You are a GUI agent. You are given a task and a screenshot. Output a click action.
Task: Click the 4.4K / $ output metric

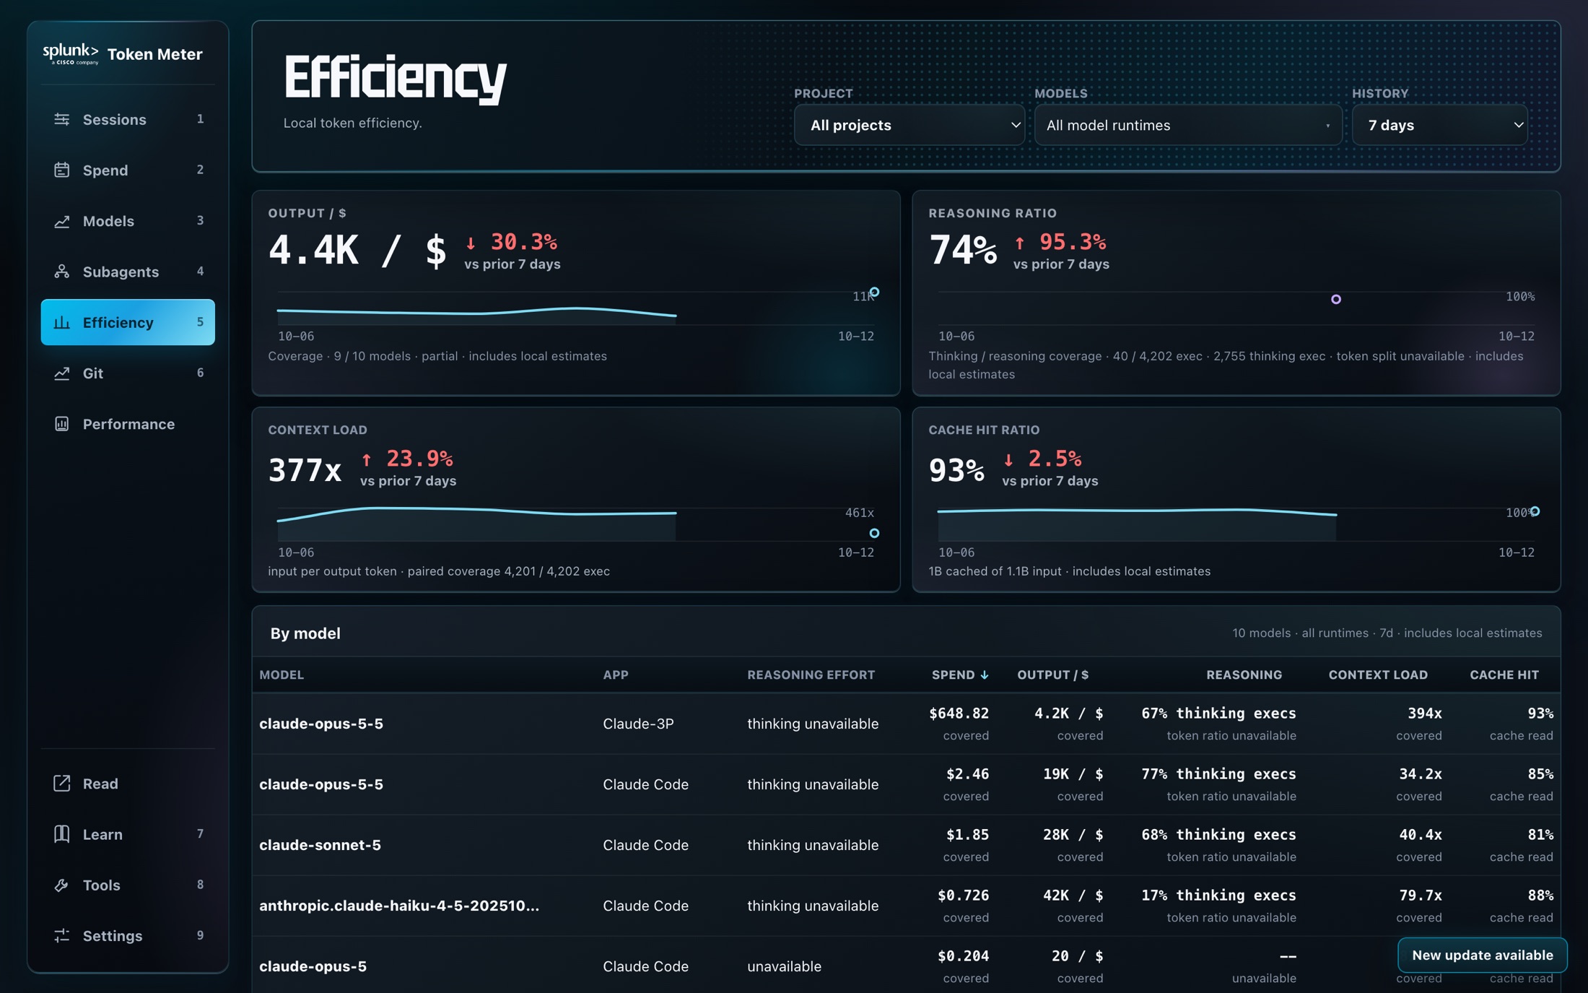point(358,251)
